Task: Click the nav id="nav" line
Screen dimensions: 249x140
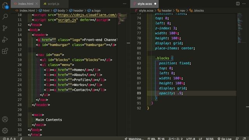Action: click(x=50, y=55)
